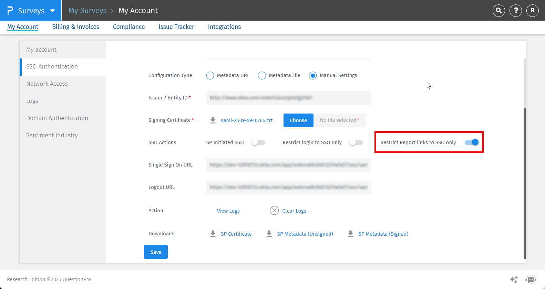Click the Issuer / Entity ID field
Viewport: 545px width, 289px height.
tap(288, 98)
